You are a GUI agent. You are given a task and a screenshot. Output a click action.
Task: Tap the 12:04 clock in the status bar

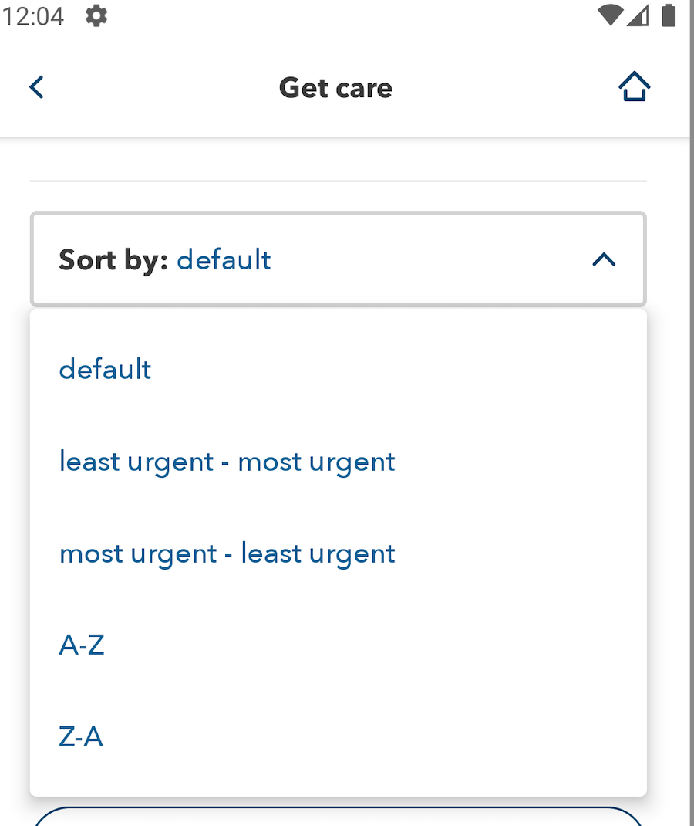[32, 15]
